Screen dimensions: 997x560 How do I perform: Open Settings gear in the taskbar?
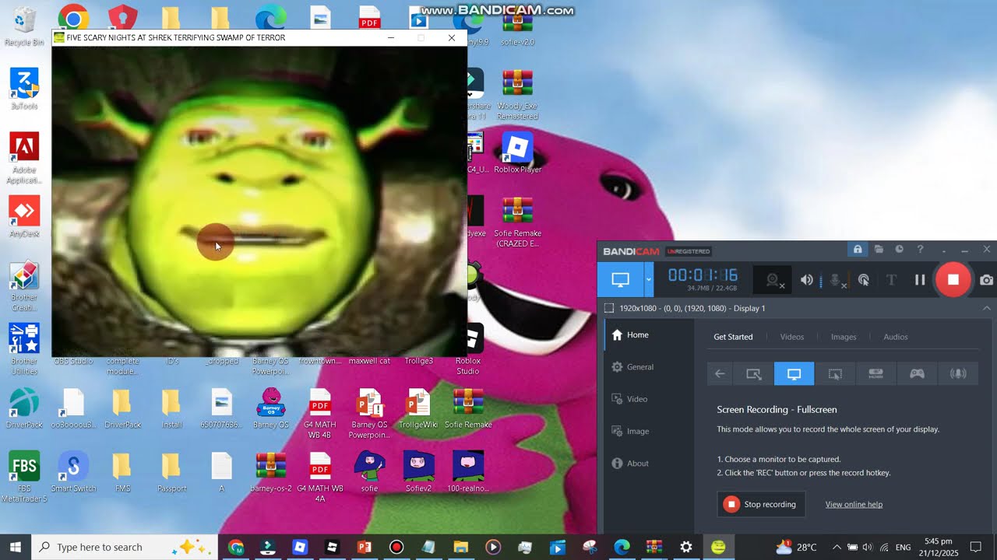685,547
